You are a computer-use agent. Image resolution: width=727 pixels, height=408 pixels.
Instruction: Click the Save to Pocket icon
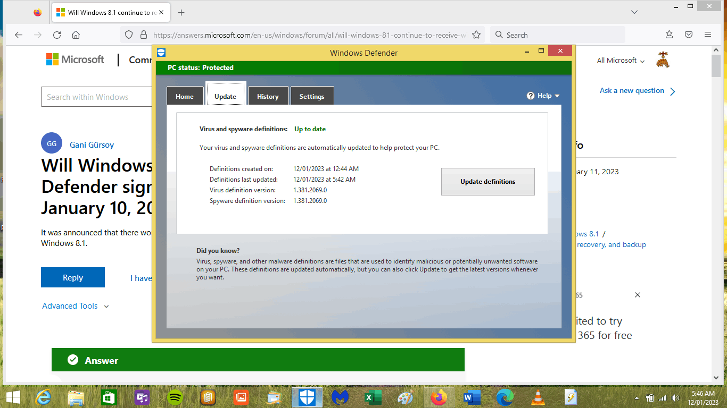click(x=688, y=35)
